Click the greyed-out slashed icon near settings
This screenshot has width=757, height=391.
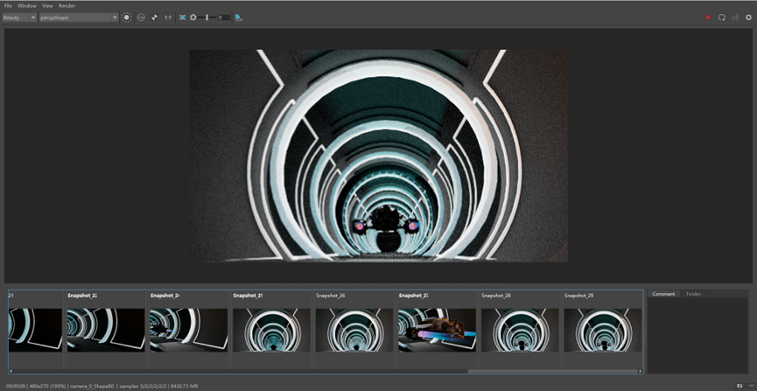[x=735, y=17]
